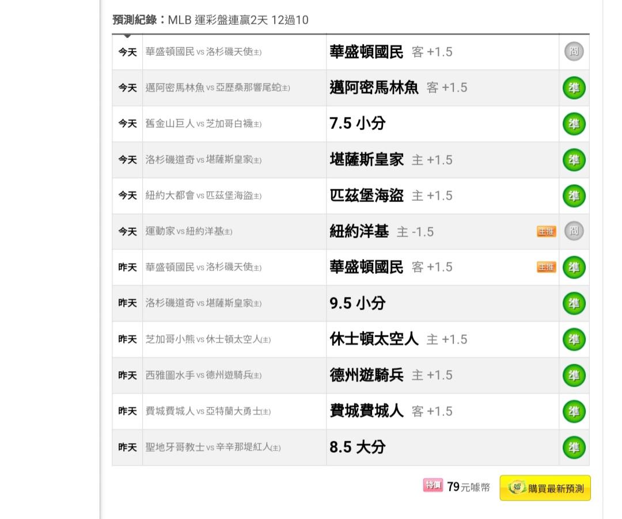Click matchup 紐約大都會 vs 匹茲堡海盜
Image resolution: width=622 pixels, height=519 pixels.
pos(203,195)
